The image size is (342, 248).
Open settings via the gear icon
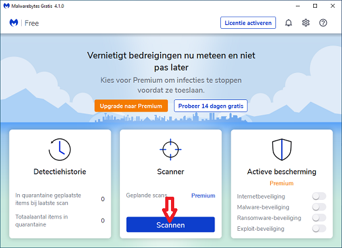click(x=305, y=22)
